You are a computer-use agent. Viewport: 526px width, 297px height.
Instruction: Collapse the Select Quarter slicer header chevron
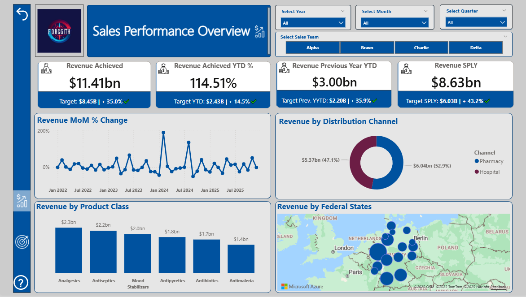tap(504, 11)
